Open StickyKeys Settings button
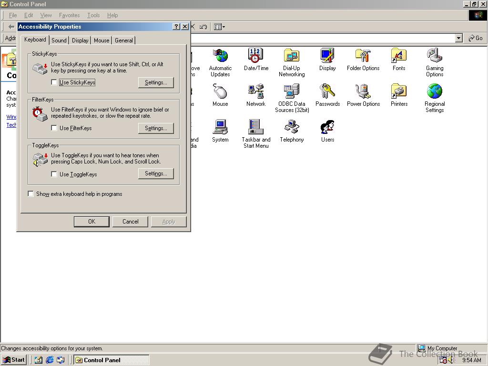488x366 pixels. click(156, 82)
